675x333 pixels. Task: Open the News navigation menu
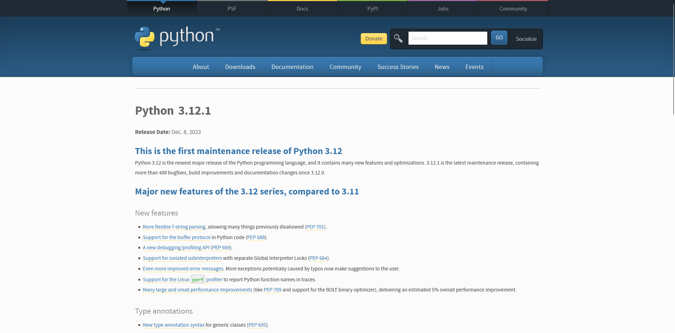tap(442, 67)
